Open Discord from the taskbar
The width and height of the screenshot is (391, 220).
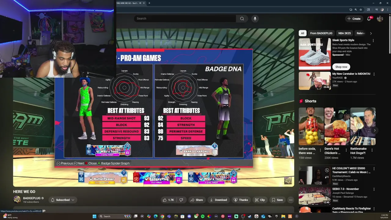point(189,216)
